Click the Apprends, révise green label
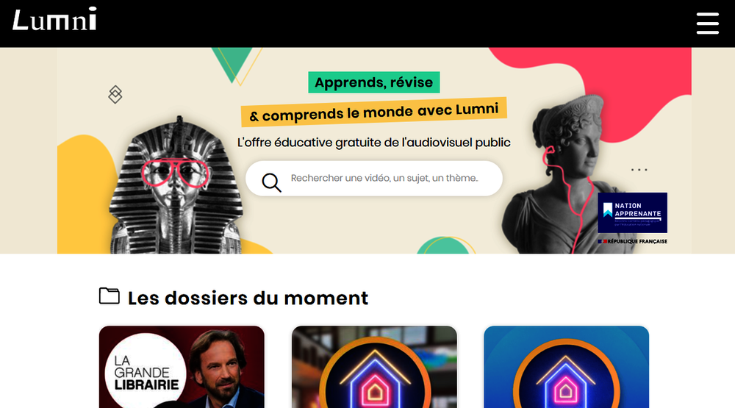 point(373,82)
